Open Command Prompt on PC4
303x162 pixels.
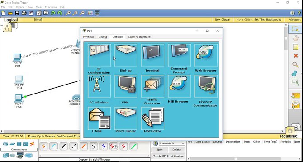pos(179,55)
